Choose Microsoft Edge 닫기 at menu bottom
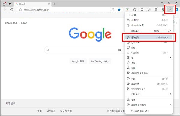This screenshot has height=116, width=180. click(x=149, y=111)
